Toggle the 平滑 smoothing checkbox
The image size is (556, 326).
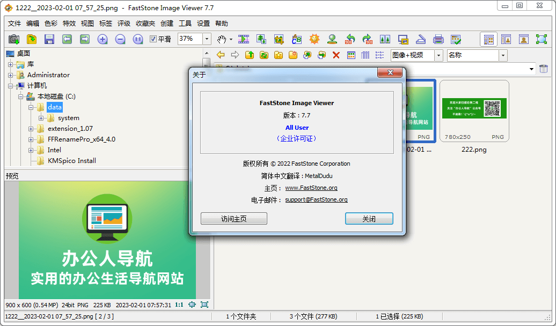coord(153,39)
